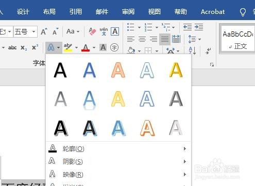Decrease font size with shrink font icon

pos(56,31)
